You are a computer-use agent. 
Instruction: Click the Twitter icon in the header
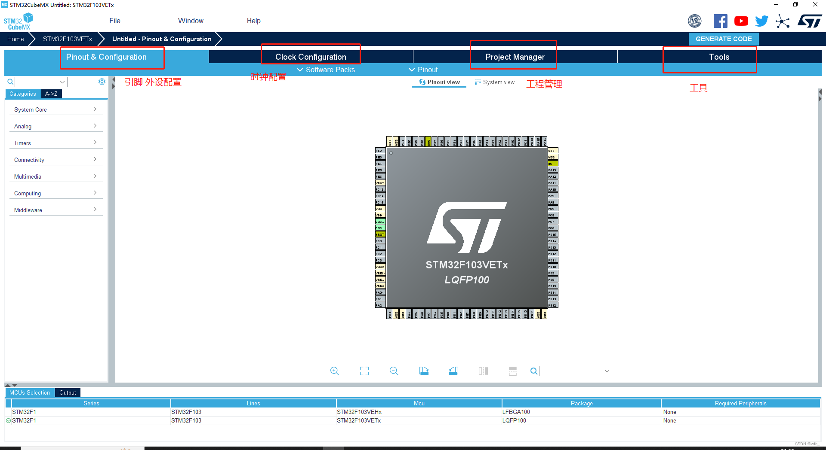[x=761, y=21]
